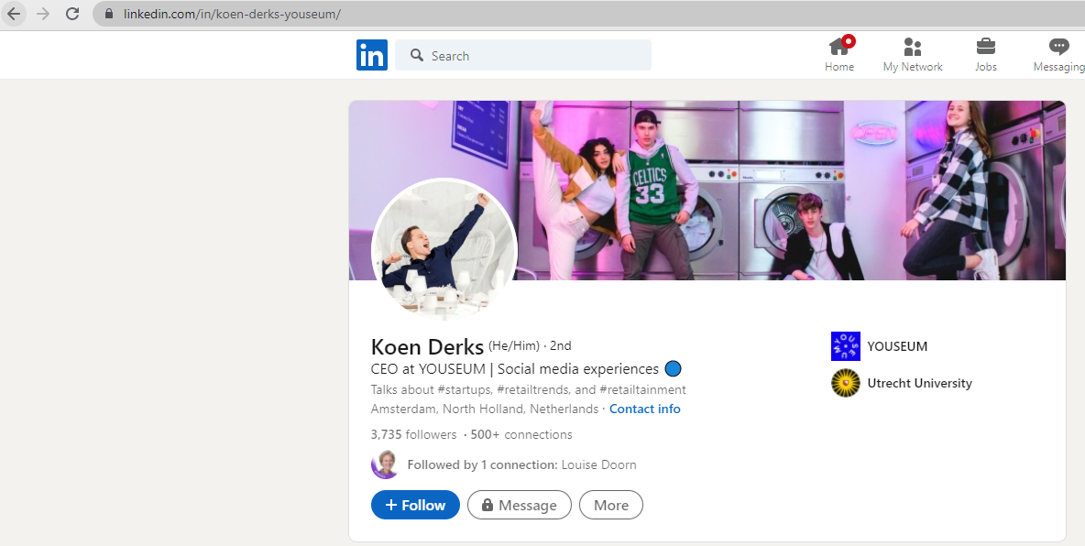
Task: Click inside the Search field
Action: click(522, 55)
